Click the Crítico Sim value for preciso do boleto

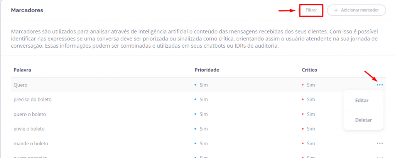click(x=311, y=99)
